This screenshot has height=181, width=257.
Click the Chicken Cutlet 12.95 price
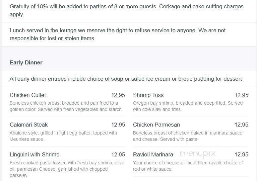(x=118, y=95)
